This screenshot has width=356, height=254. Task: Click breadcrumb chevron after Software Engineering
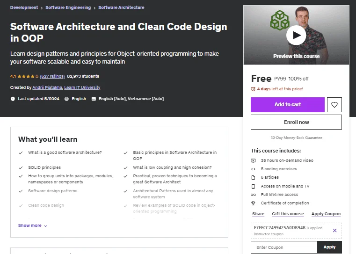coord(94,8)
